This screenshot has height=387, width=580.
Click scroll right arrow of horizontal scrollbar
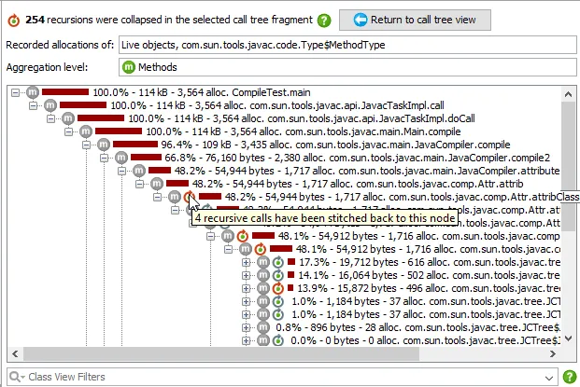point(553,353)
